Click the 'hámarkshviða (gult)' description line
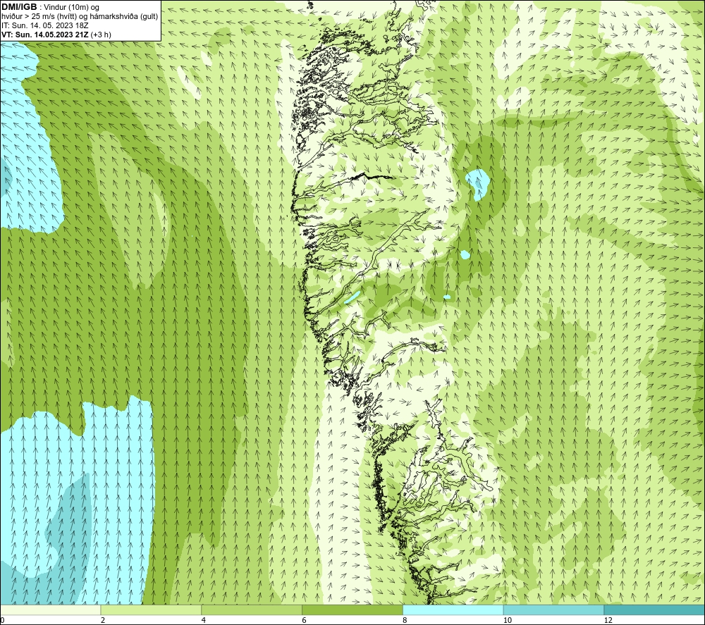Image resolution: width=705 pixels, height=625 pixels. click(x=80, y=17)
